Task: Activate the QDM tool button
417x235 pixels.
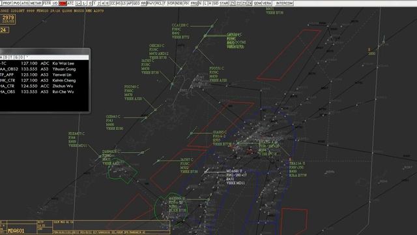Action: (257, 3)
